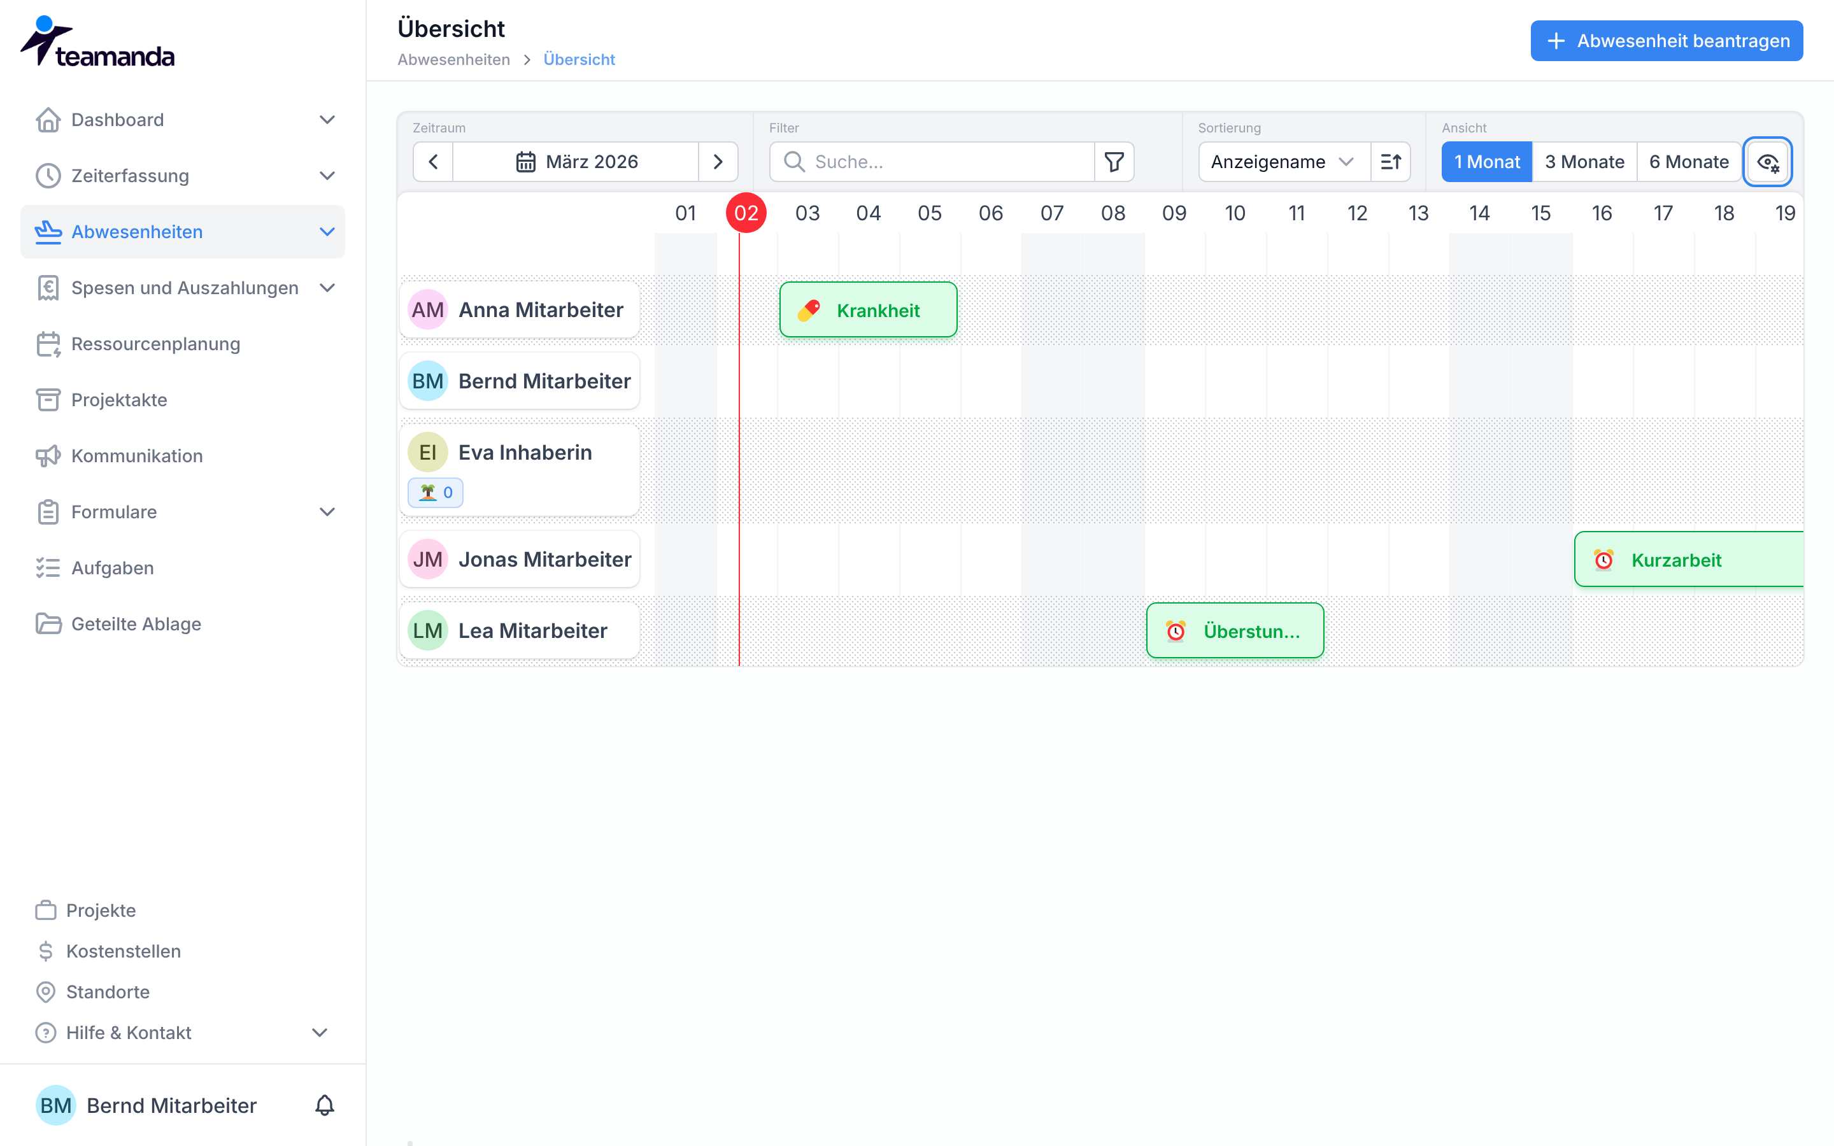The width and height of the screenshot is (1834, 1146).
Task: Open notifications bell icon
Action: 324,1106
